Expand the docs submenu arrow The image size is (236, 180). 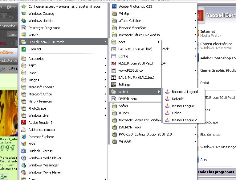tap(159, 42)
